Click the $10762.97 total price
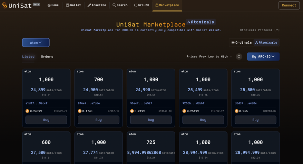 (217, 111)
